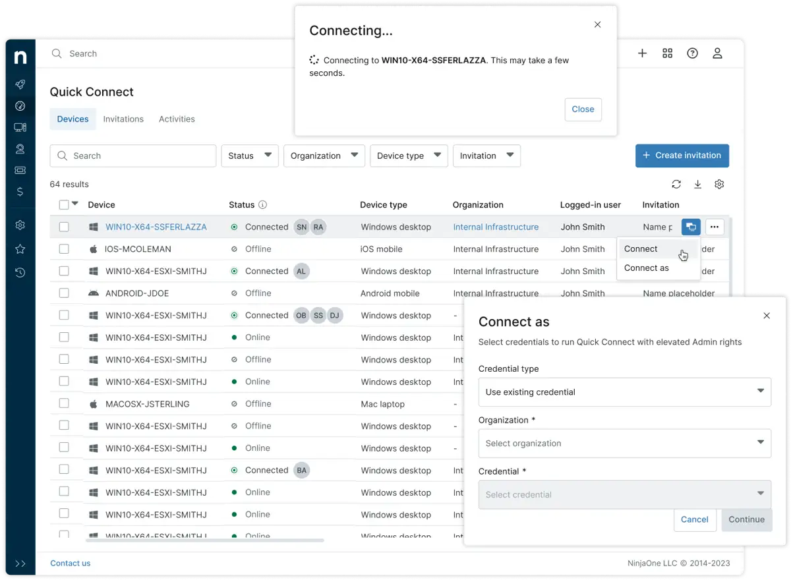791x580 pixels.
Task: Open the Contact us link
Action: [x=71, y=564]
